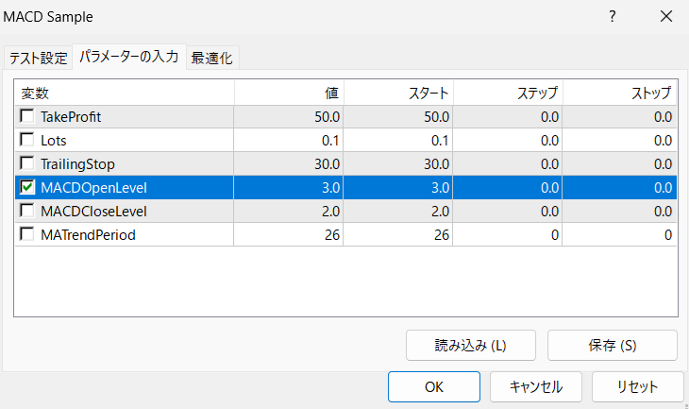Click the キャンセル button

(535, 386)
